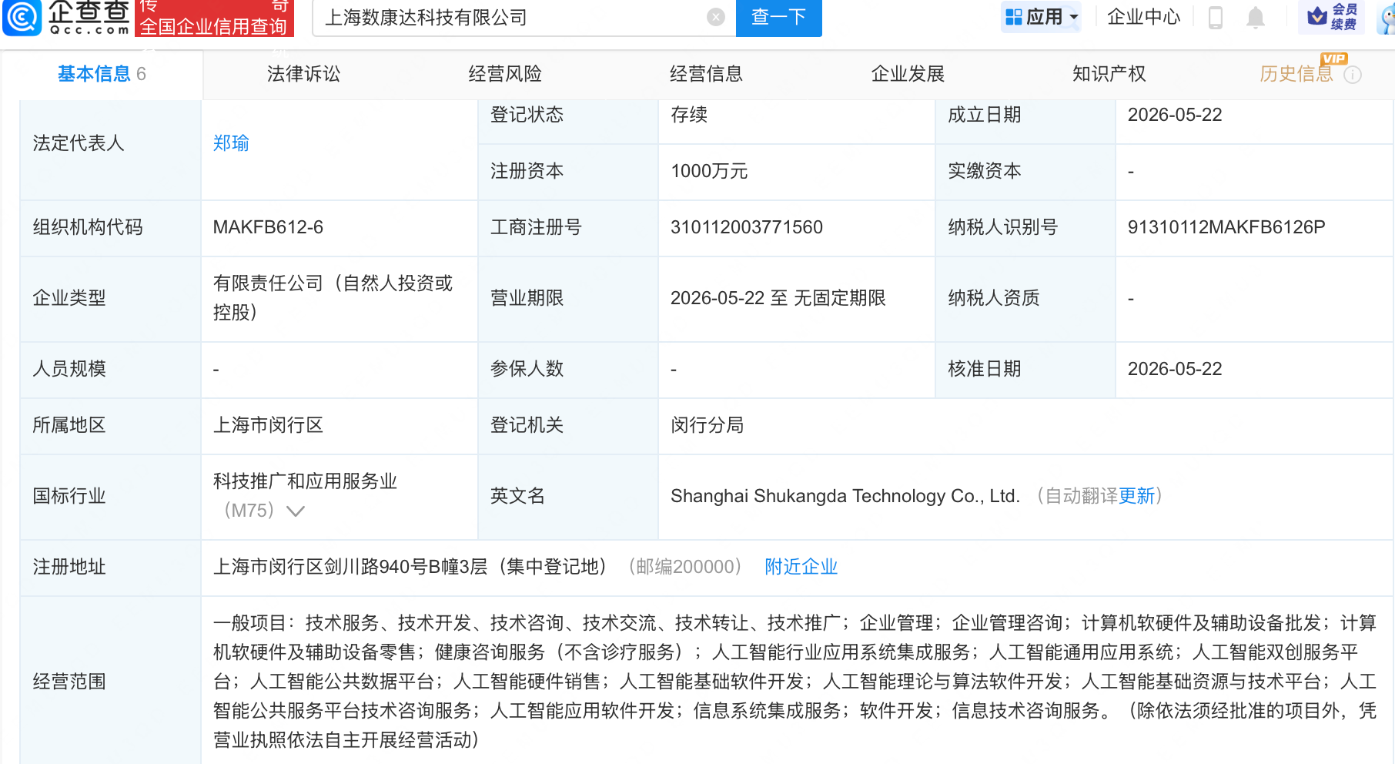
Task: Select organization code MAKFB612-6
Action: (268, 227)
